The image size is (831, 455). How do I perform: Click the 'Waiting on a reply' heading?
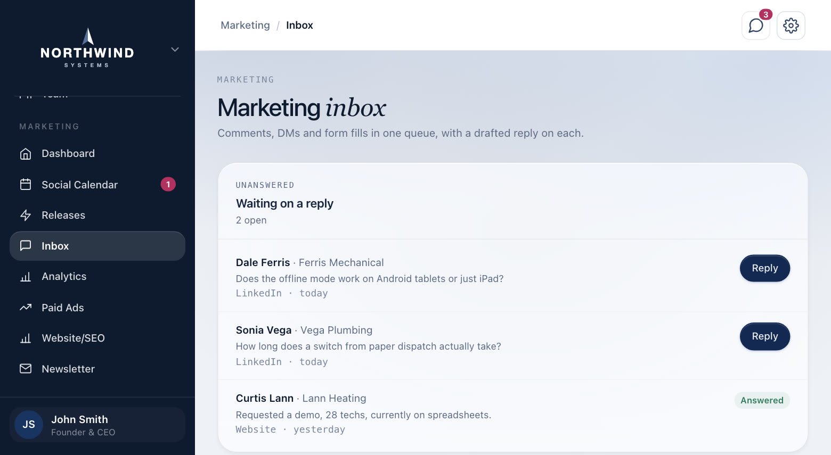point(284,204)
